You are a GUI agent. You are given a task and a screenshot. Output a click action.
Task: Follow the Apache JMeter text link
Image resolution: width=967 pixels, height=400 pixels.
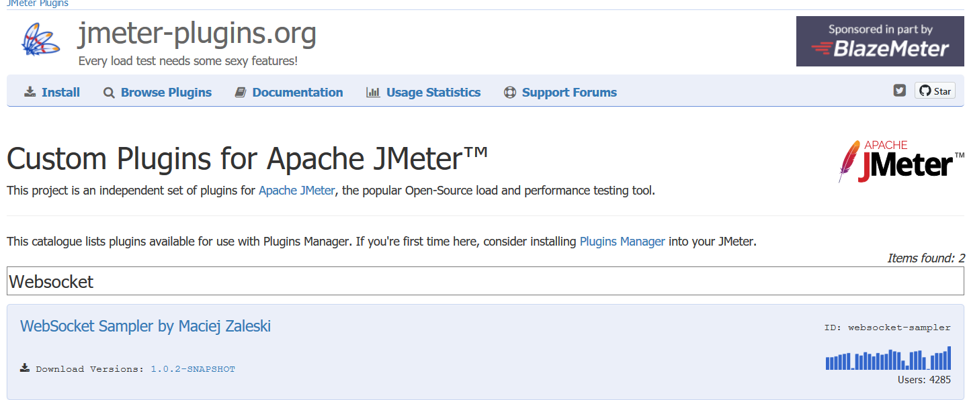[296, 191]
